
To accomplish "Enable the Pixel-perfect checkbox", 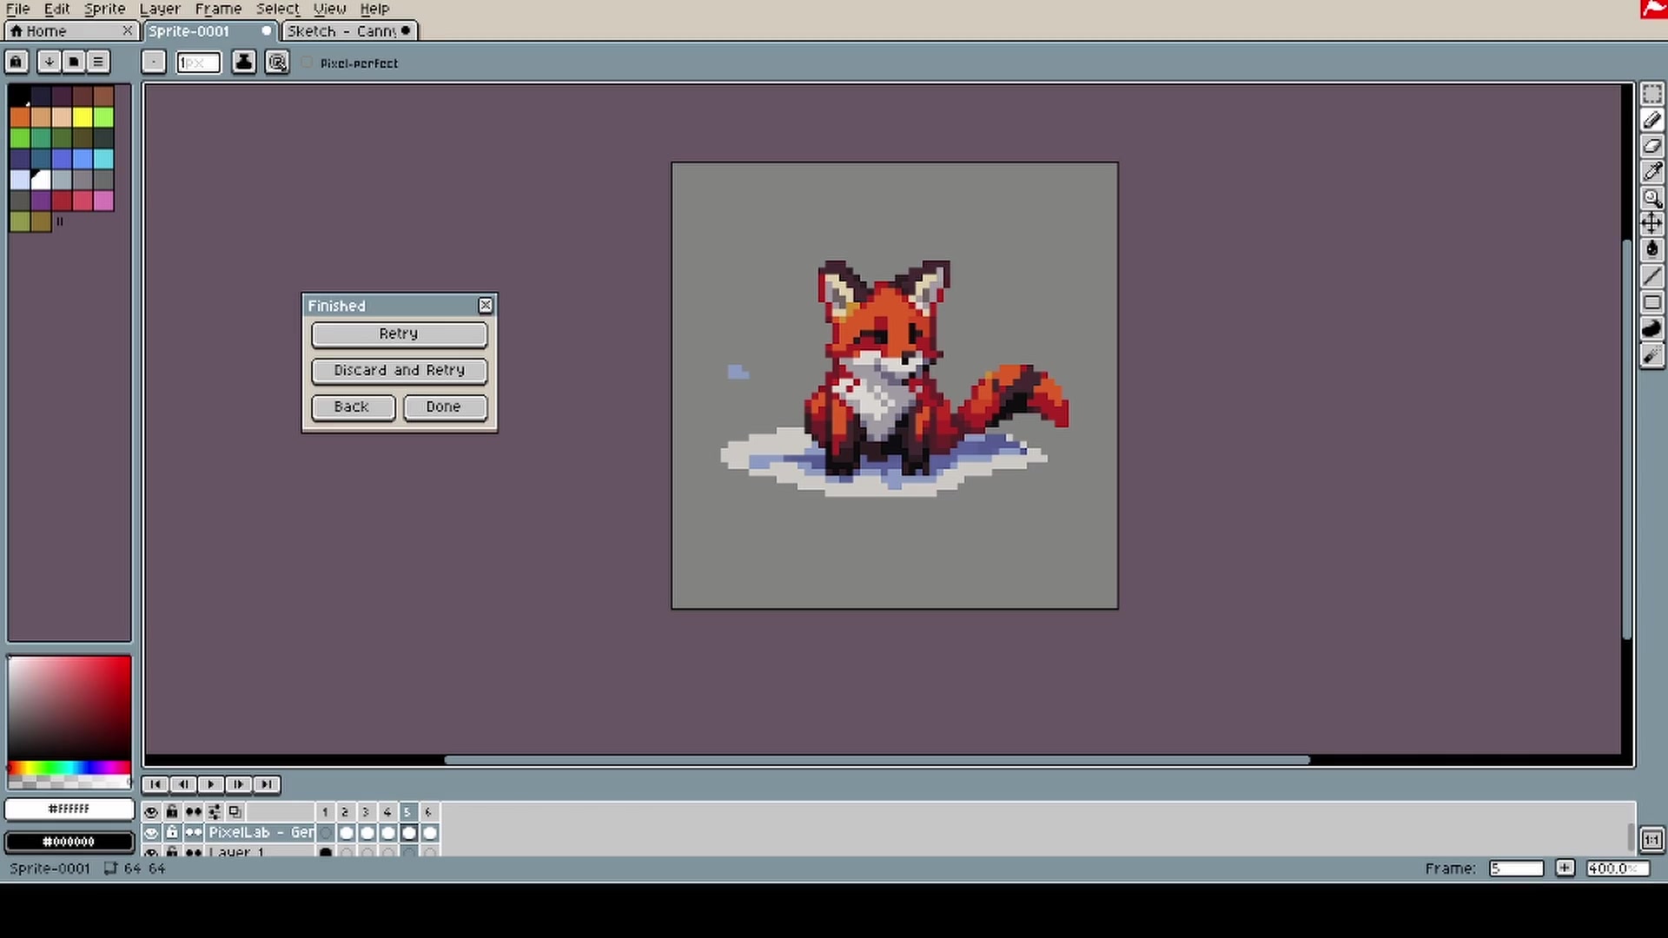I will click(x=308, y=63).
